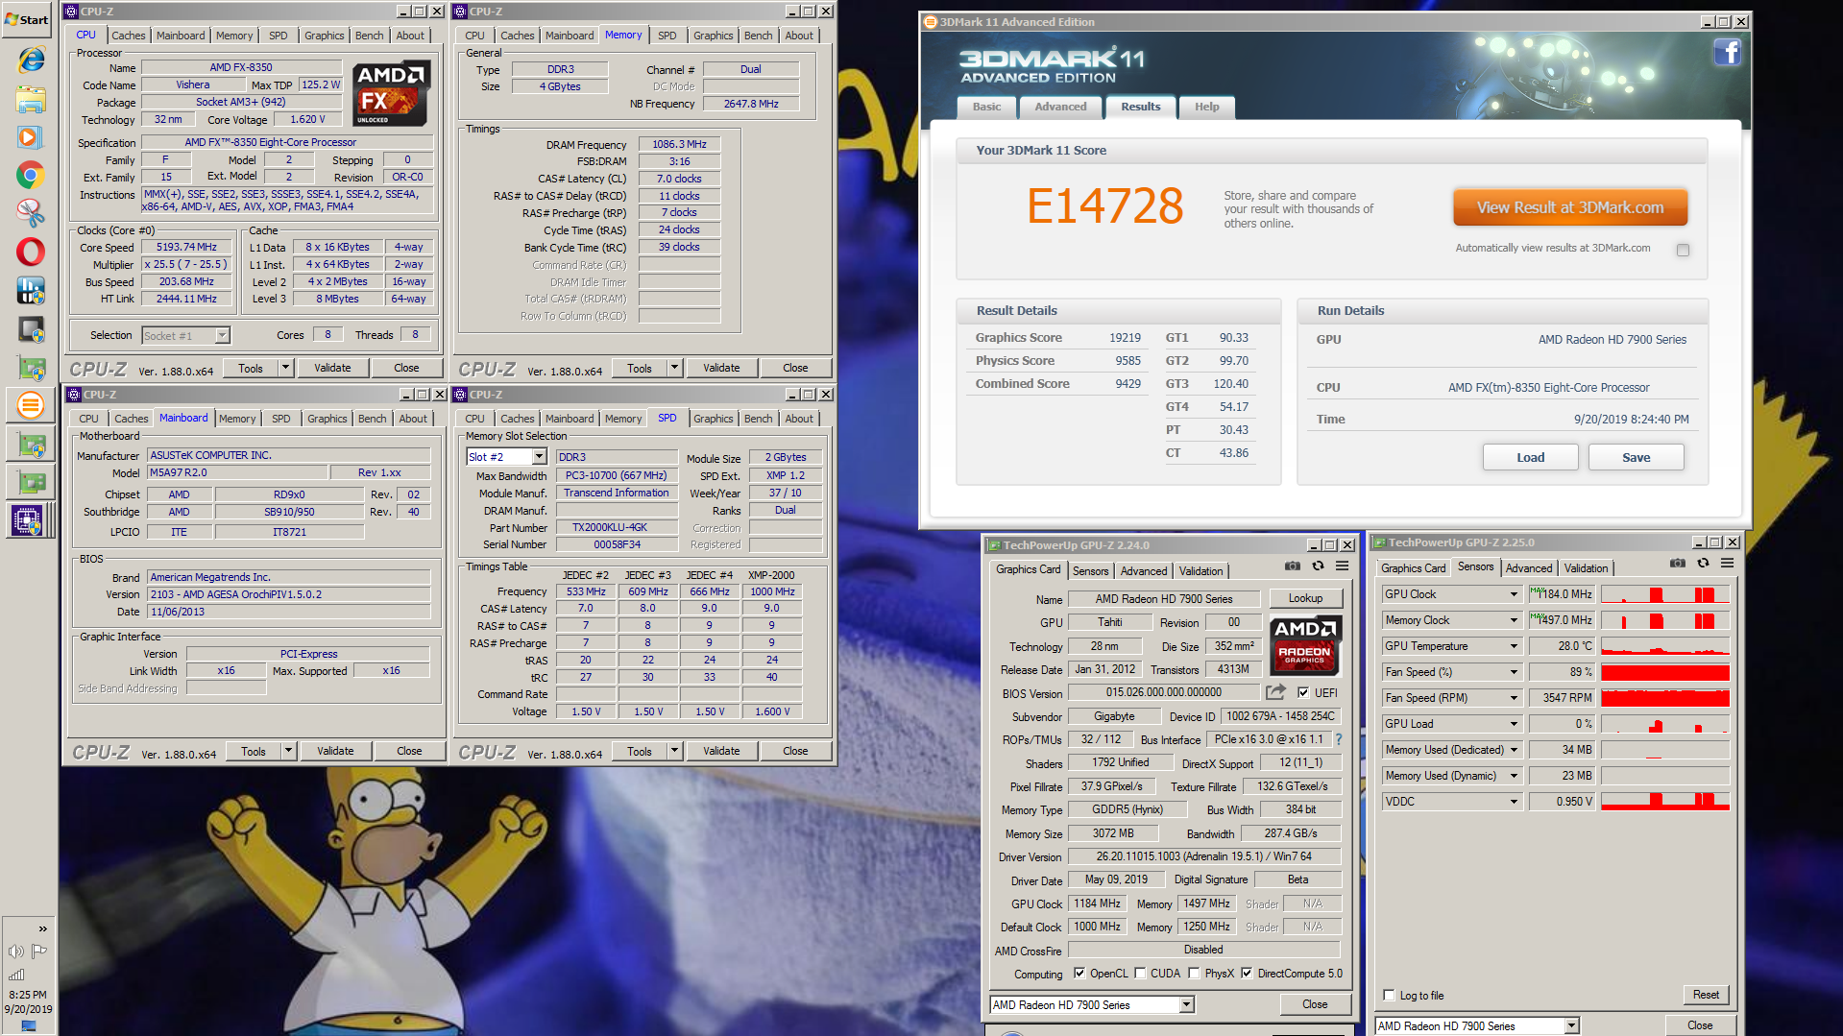Click Fan Speed (%) sensor graph
This screenshot has height=1036, width=1843.
(1664, 672)
